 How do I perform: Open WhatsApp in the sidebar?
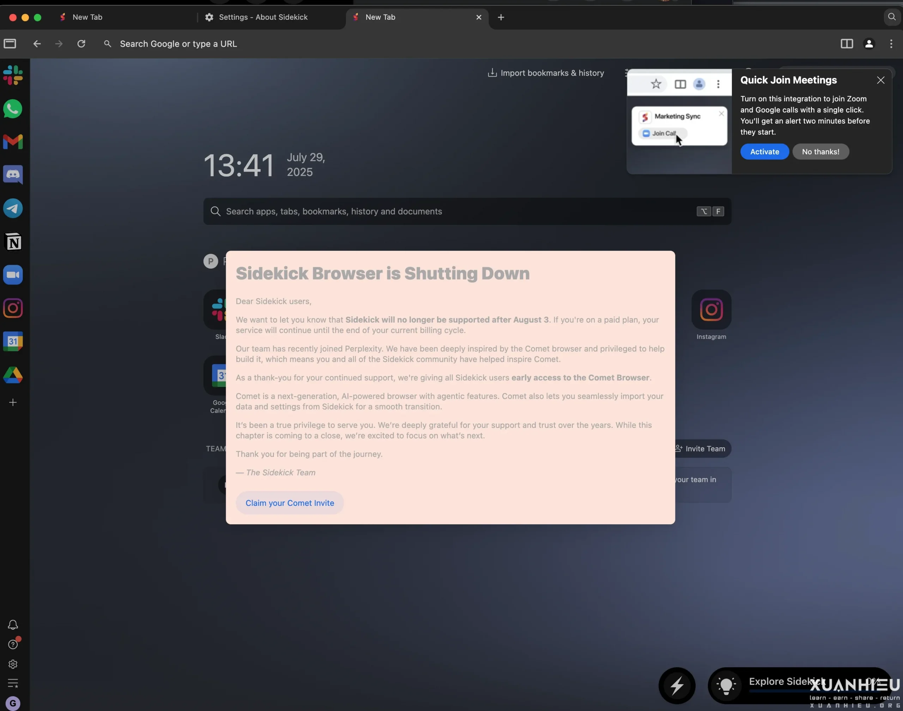click(x=13, y=109)
